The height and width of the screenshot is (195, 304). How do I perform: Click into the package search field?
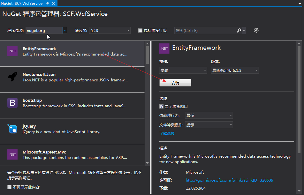click(x=205, y=30)
